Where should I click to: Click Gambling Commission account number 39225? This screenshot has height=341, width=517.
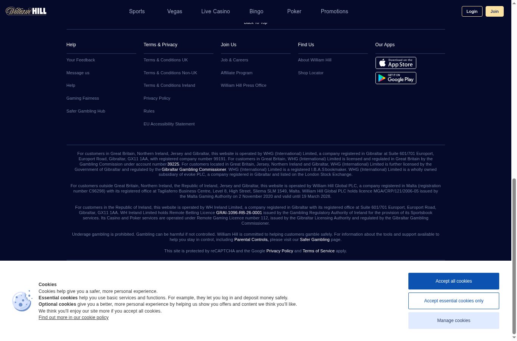(x=173, y=164)
